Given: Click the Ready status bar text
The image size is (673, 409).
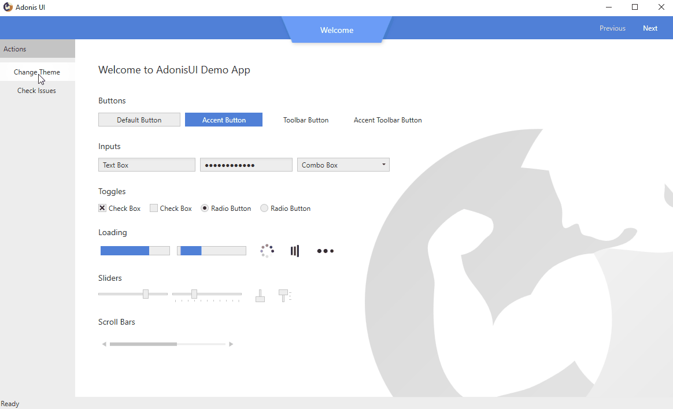Looking at the screenshot, I should [10, 404].
